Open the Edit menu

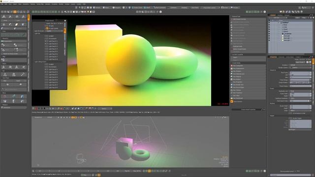coord(6,4)
